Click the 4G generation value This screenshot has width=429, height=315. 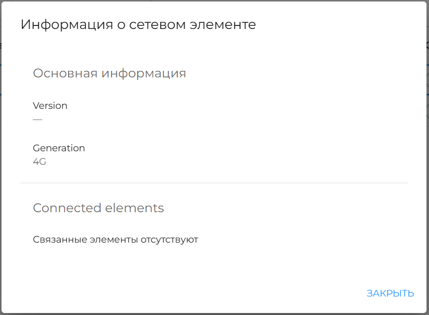40,161
